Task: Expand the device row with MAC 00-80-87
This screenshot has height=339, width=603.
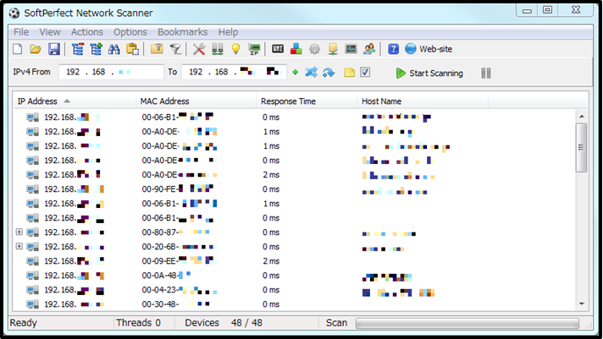Action: [x=19, y=232]
